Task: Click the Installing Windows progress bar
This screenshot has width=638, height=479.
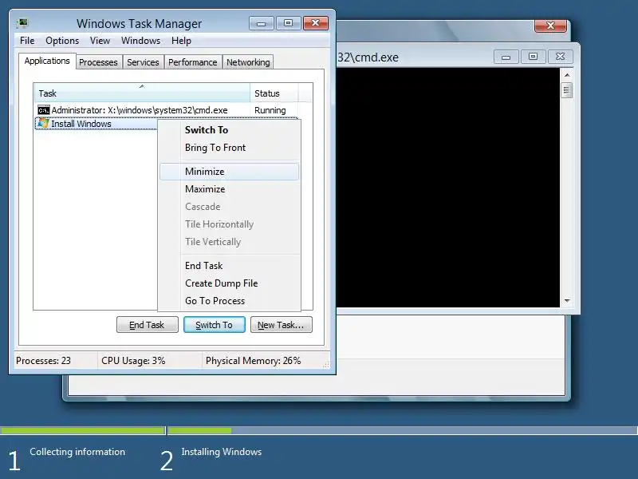Action: pos(403,430)
